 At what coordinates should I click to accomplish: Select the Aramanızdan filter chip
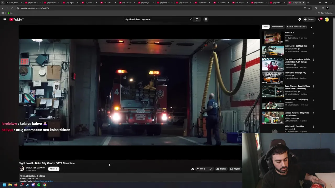click(277, 27)
